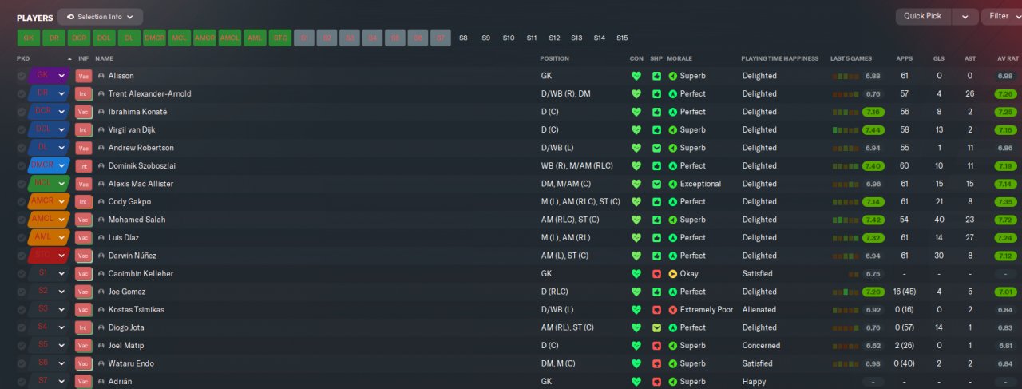The image size is (1022, 389).
Task: Click Diogo Jota's yellow match sharpness icon
Action: 656,327
